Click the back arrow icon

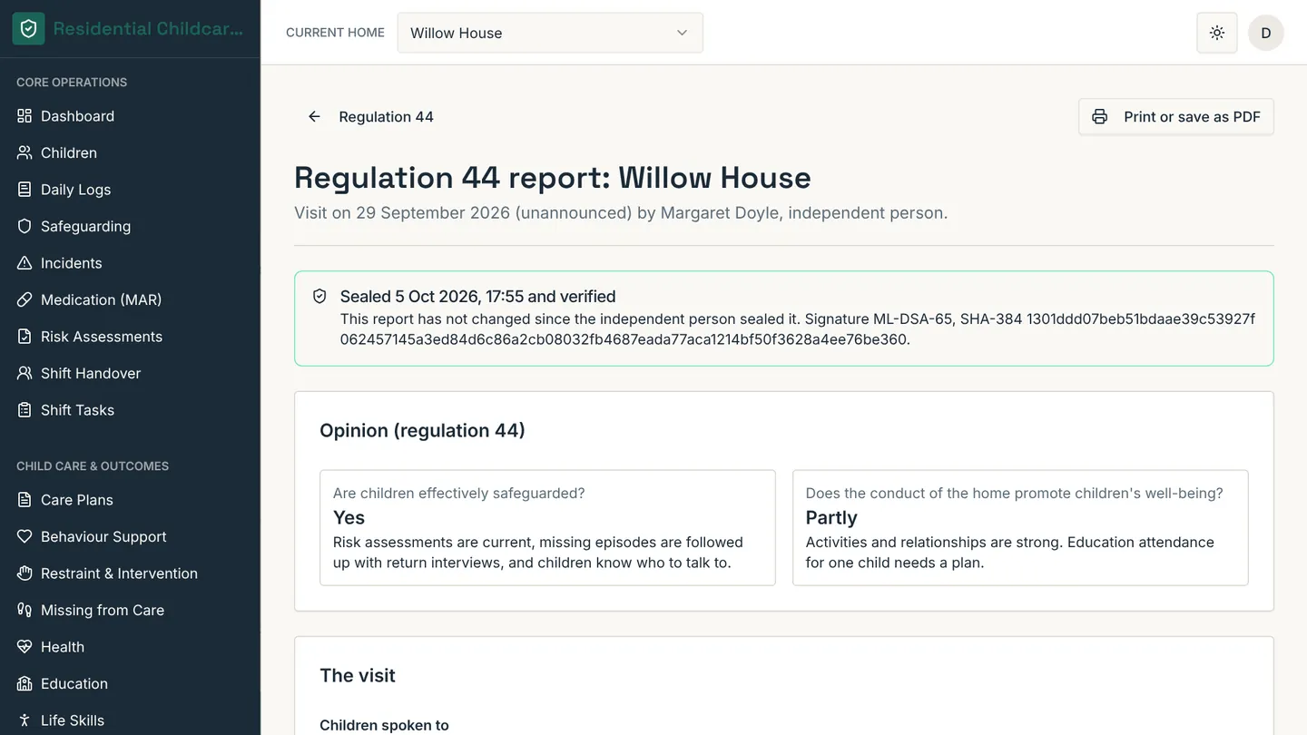pyautogui.click(x=314, y=116)
